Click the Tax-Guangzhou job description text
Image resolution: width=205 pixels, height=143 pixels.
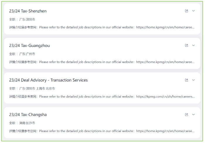[102, 62]
